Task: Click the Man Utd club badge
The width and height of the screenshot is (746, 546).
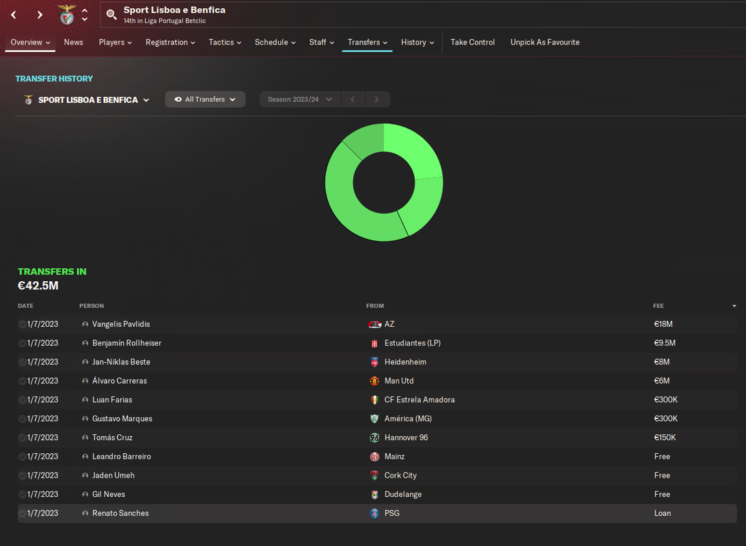Action: point(374,381)
